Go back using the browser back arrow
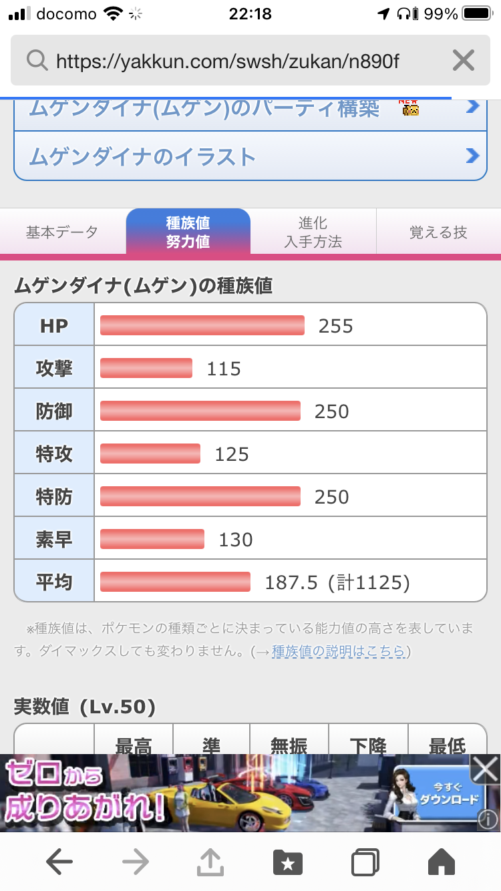 tap(59, 862)
